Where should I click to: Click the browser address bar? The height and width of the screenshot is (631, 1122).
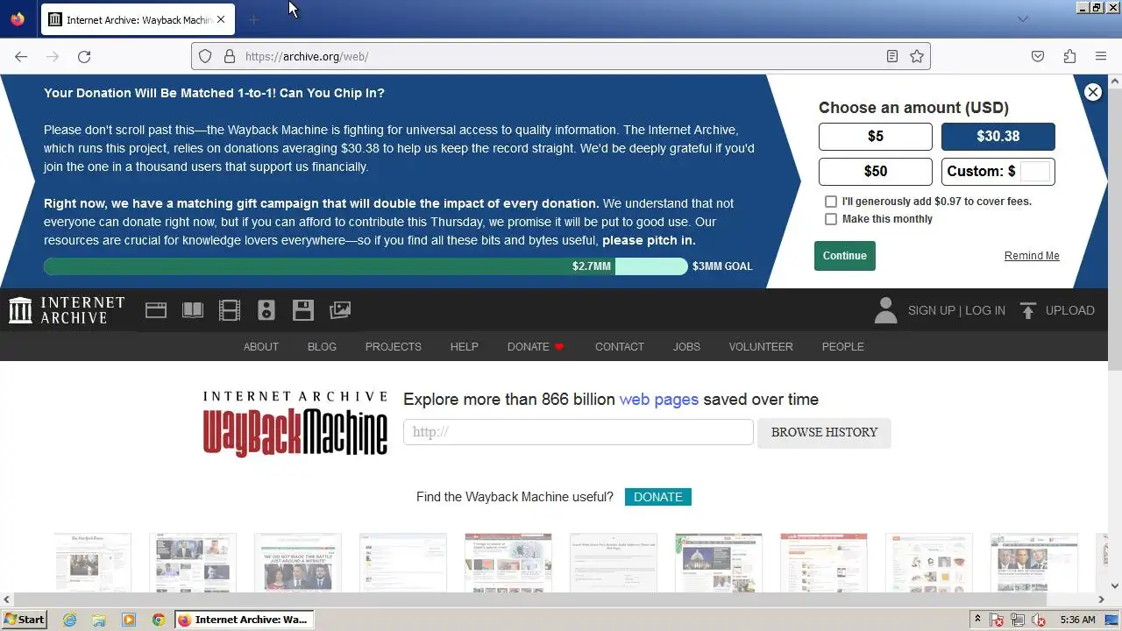[x=561, y=56]
